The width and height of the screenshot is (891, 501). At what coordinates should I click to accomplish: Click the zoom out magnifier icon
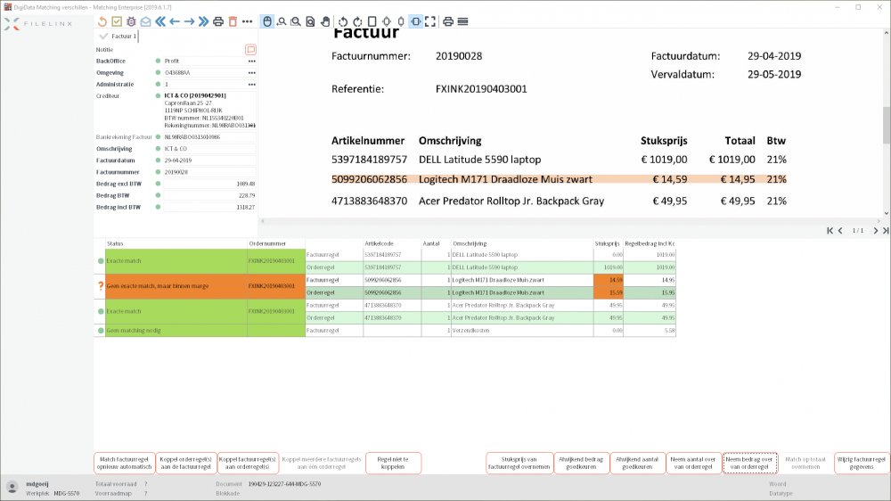282,21
